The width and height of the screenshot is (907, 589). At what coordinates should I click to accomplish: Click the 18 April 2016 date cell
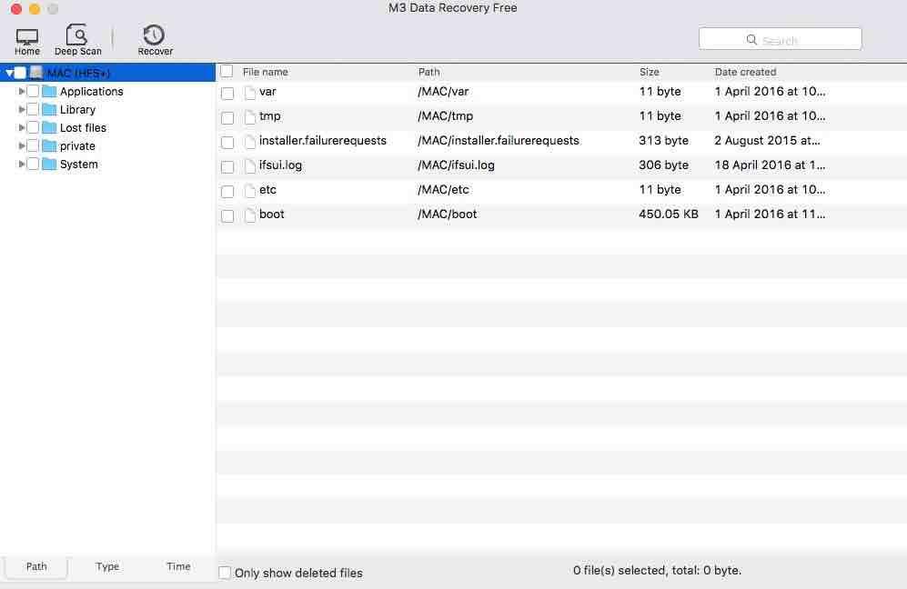coord(770,165)
